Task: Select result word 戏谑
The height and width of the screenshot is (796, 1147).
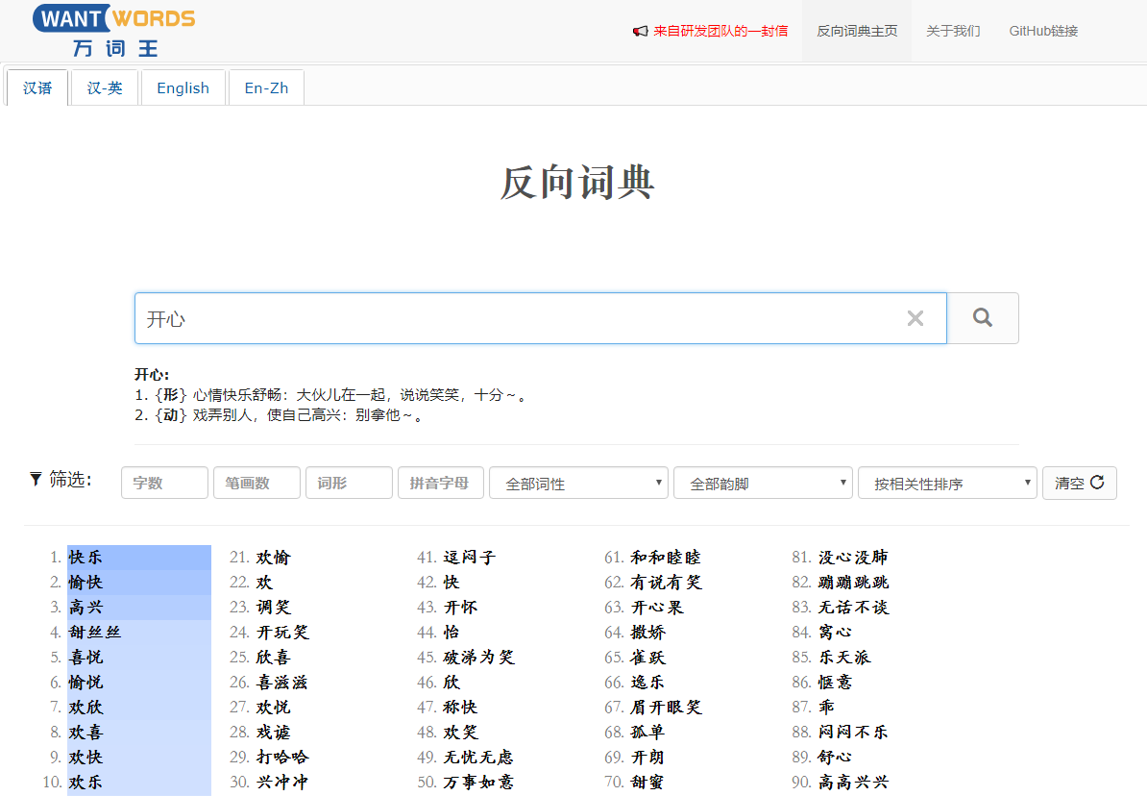Action: click(x=273, y=732)
